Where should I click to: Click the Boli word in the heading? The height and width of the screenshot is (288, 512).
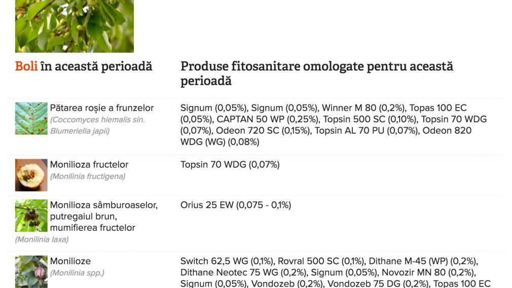click(26, 66)
